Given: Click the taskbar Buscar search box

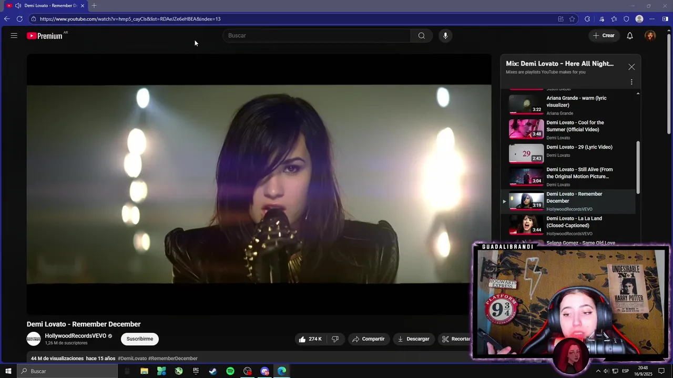Looking at the screenshot, I should pos(67,371).
